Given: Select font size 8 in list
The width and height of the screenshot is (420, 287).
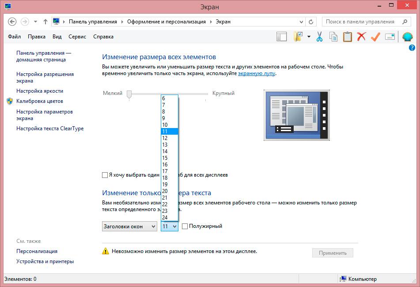Looking at the screenshot, I should coord(169,112).
